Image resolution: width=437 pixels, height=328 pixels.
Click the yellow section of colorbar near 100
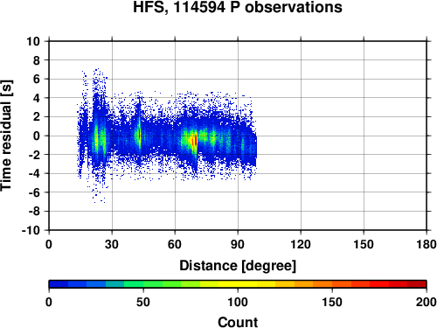click(238, 284)
